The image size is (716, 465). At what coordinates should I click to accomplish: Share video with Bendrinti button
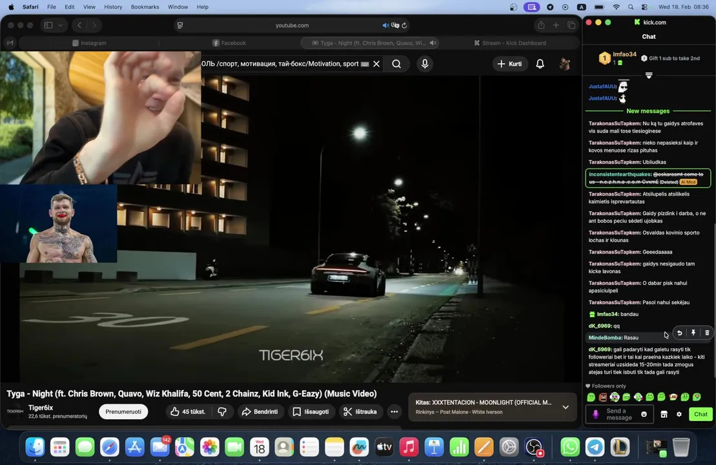260,411
